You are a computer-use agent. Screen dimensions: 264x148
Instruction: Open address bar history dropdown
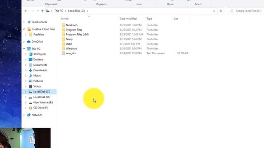(214, 11)
